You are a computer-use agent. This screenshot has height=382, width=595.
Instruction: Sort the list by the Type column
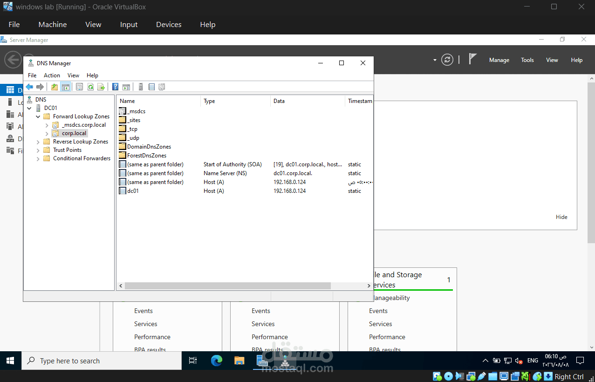click(236, 101)
